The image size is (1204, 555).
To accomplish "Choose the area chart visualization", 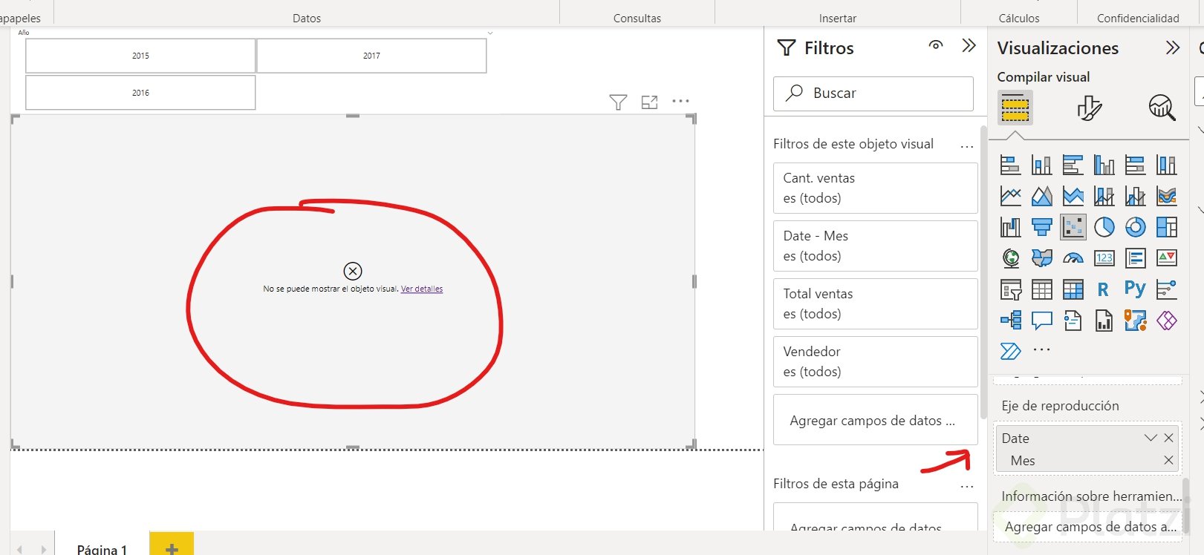I will click(1041, 196).
